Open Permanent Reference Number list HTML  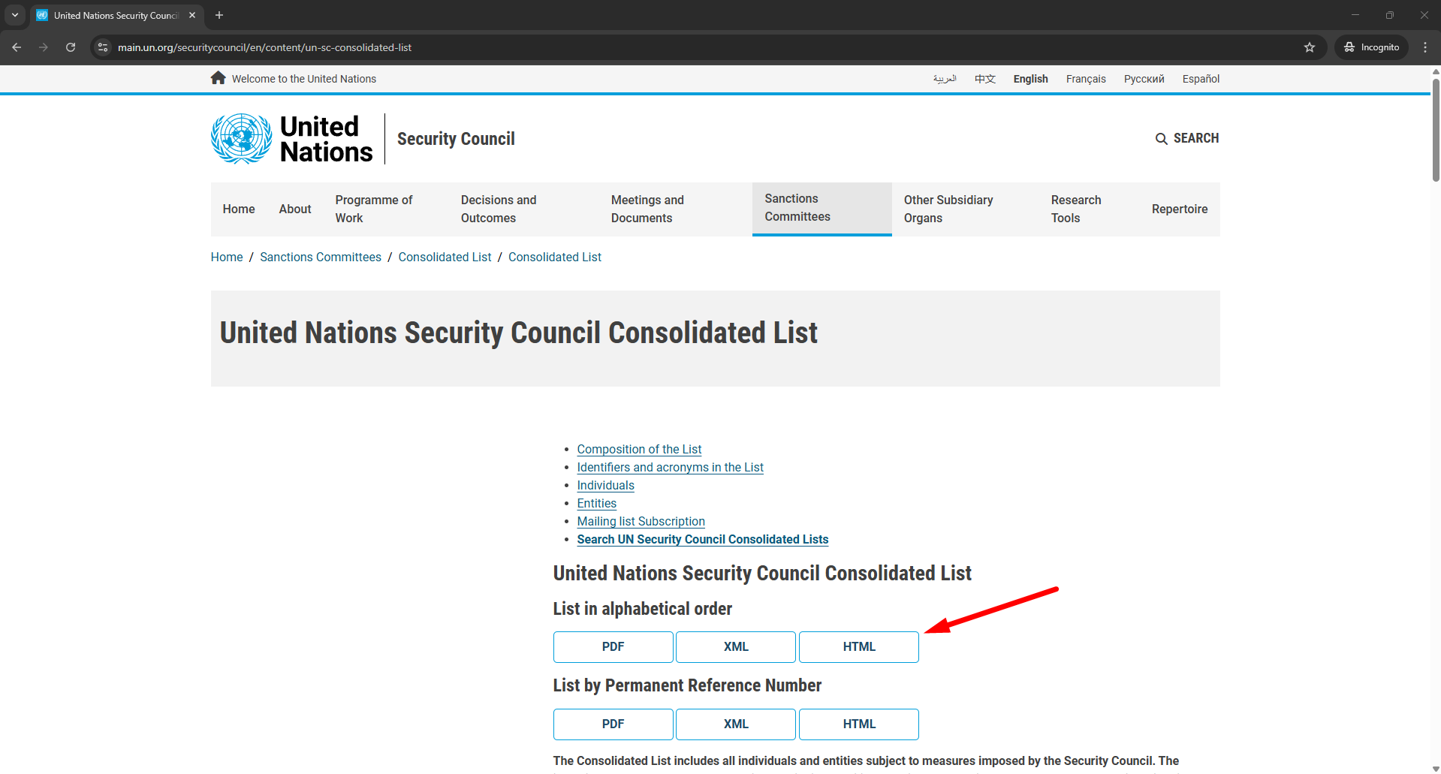(x=859, y=724)
